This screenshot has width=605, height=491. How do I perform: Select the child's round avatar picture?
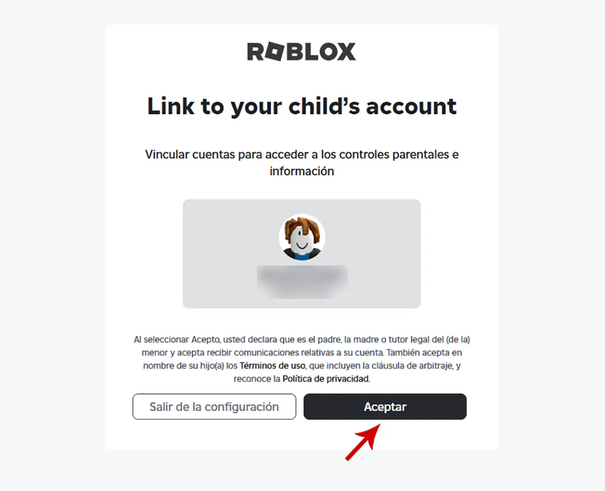[x=302, y=237]
